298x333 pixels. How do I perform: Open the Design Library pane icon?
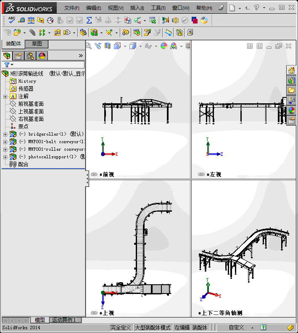pyautogui.click(x=291, y=81)
